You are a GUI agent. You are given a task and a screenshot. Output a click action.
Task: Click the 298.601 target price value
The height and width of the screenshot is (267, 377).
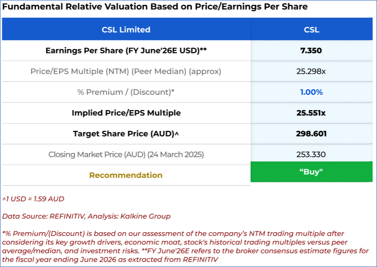(x=311, y=134)
